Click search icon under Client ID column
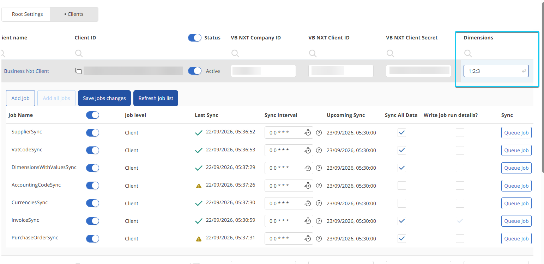Image resolution: width=544 pixels, height=264 pixels. coord(79,53)
